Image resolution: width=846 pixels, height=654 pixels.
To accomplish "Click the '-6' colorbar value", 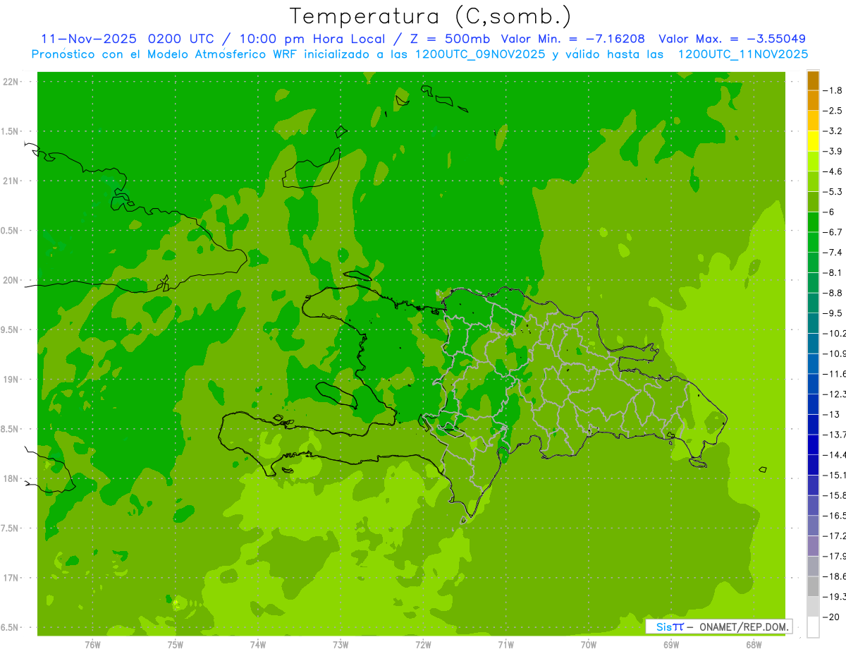I will 829,212.
